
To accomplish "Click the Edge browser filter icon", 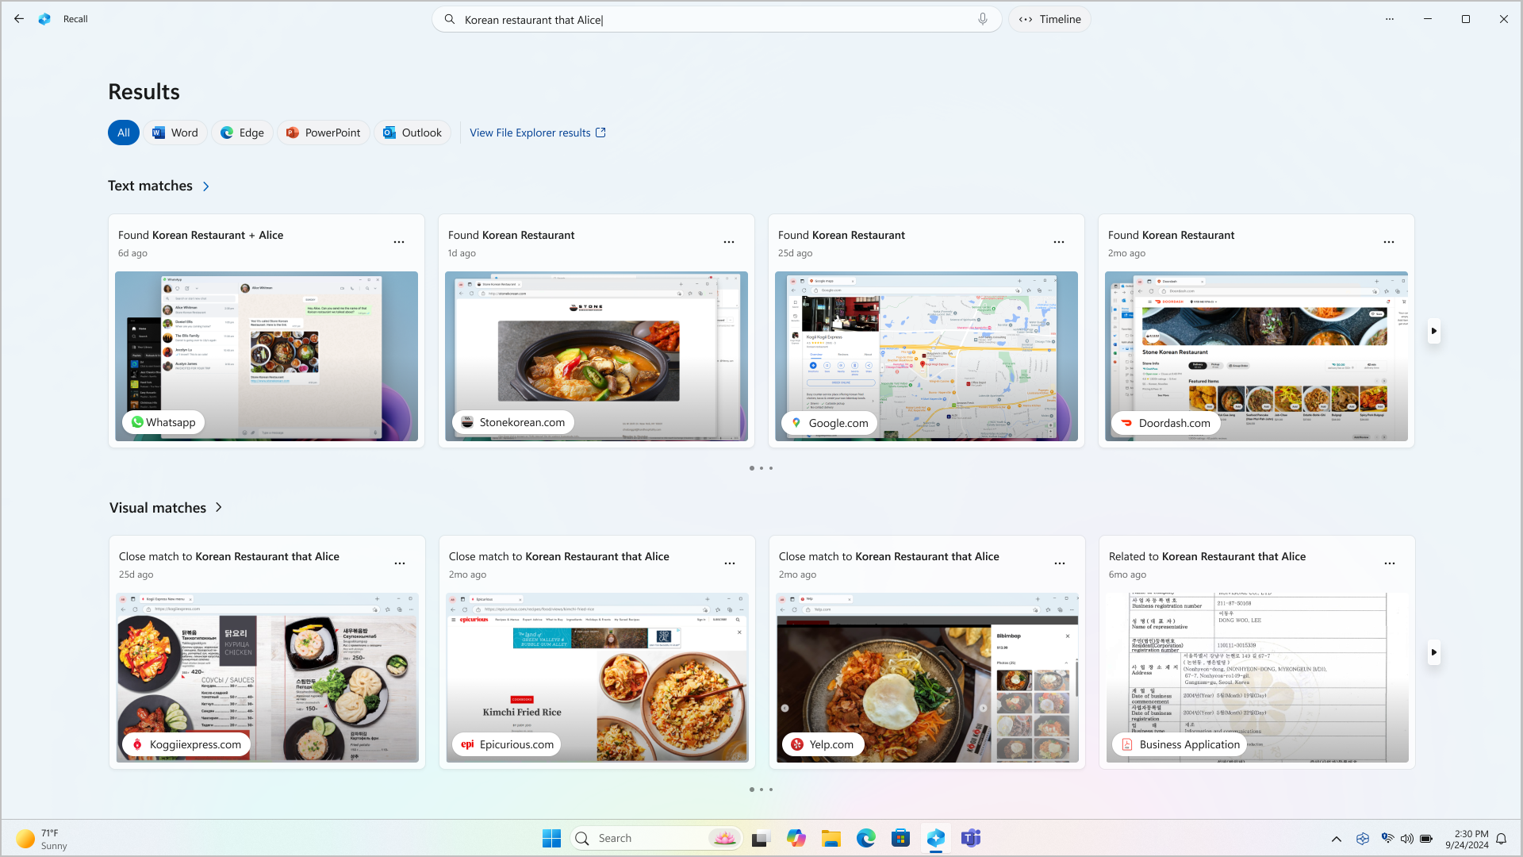I will [x=242, y=132].
